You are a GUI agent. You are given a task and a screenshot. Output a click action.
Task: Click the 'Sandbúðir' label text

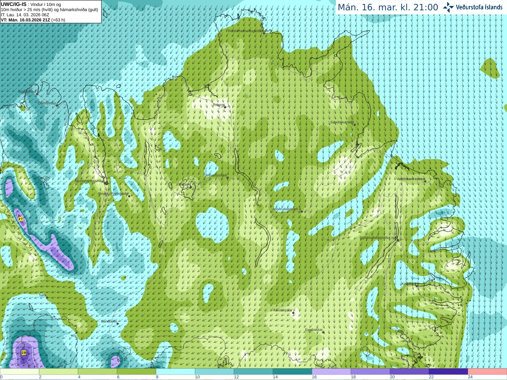click(x=109, y=321)
